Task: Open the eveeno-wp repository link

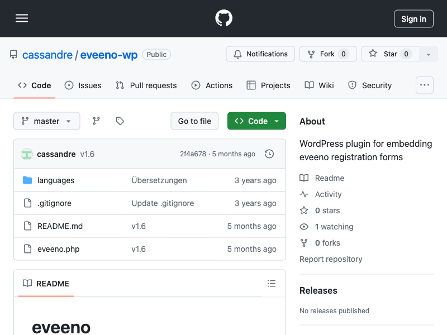Action: [x=108, y=55]
